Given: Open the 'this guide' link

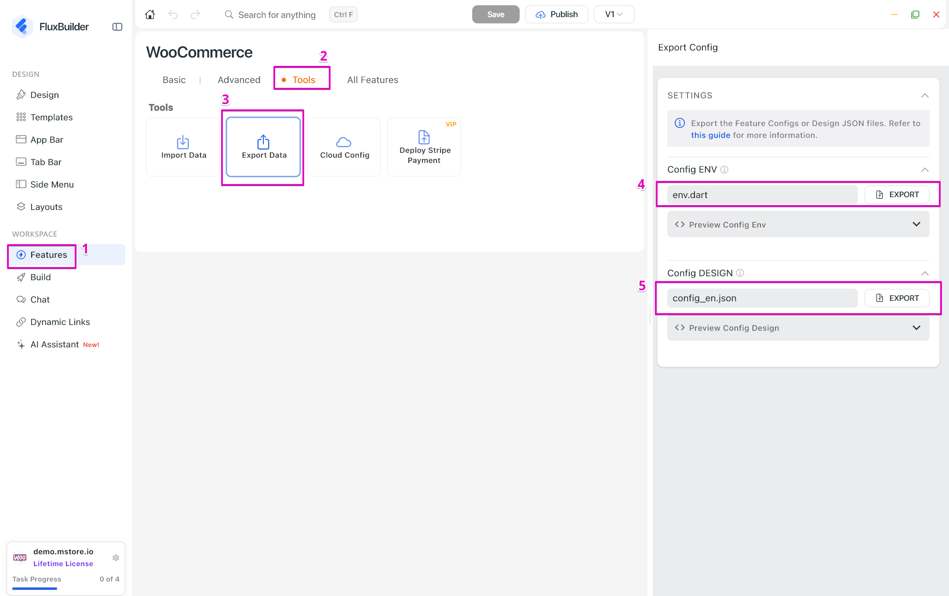Looking at the screenshot, I should (x=710, y=135).
